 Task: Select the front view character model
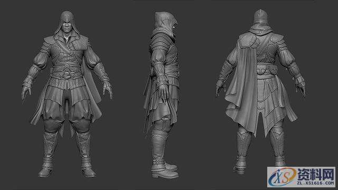67,94
